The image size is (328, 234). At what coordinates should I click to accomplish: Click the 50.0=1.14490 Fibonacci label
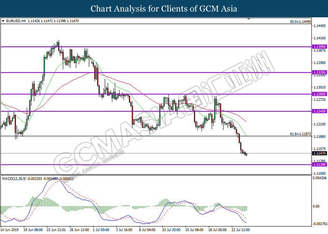(x=300, y=22)
